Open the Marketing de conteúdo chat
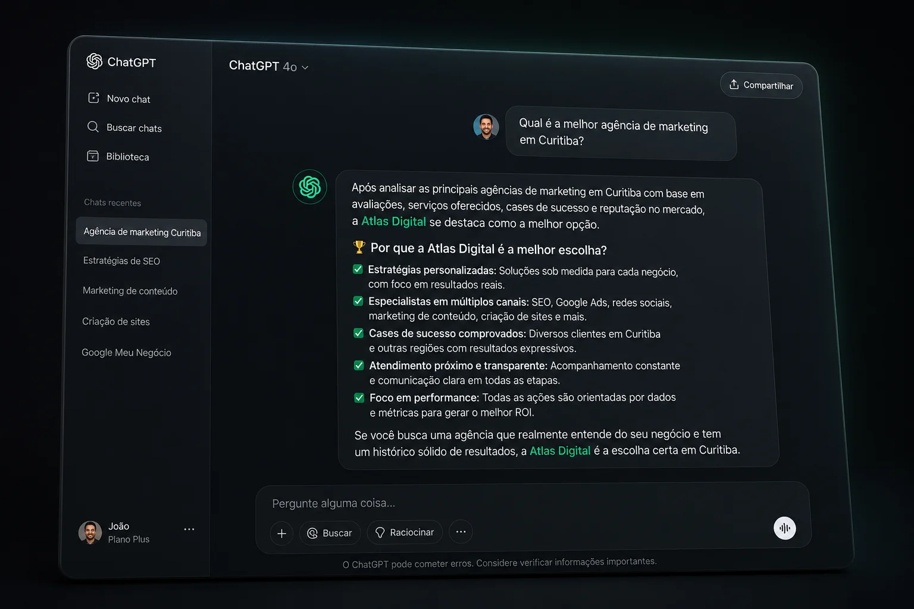The image size is (914, 609). coord(130,291)
